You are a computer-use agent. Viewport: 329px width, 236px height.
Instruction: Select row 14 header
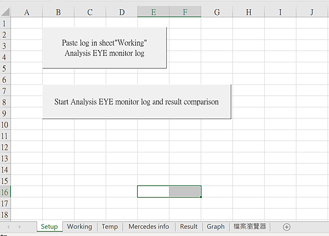[x=5, y=170]
